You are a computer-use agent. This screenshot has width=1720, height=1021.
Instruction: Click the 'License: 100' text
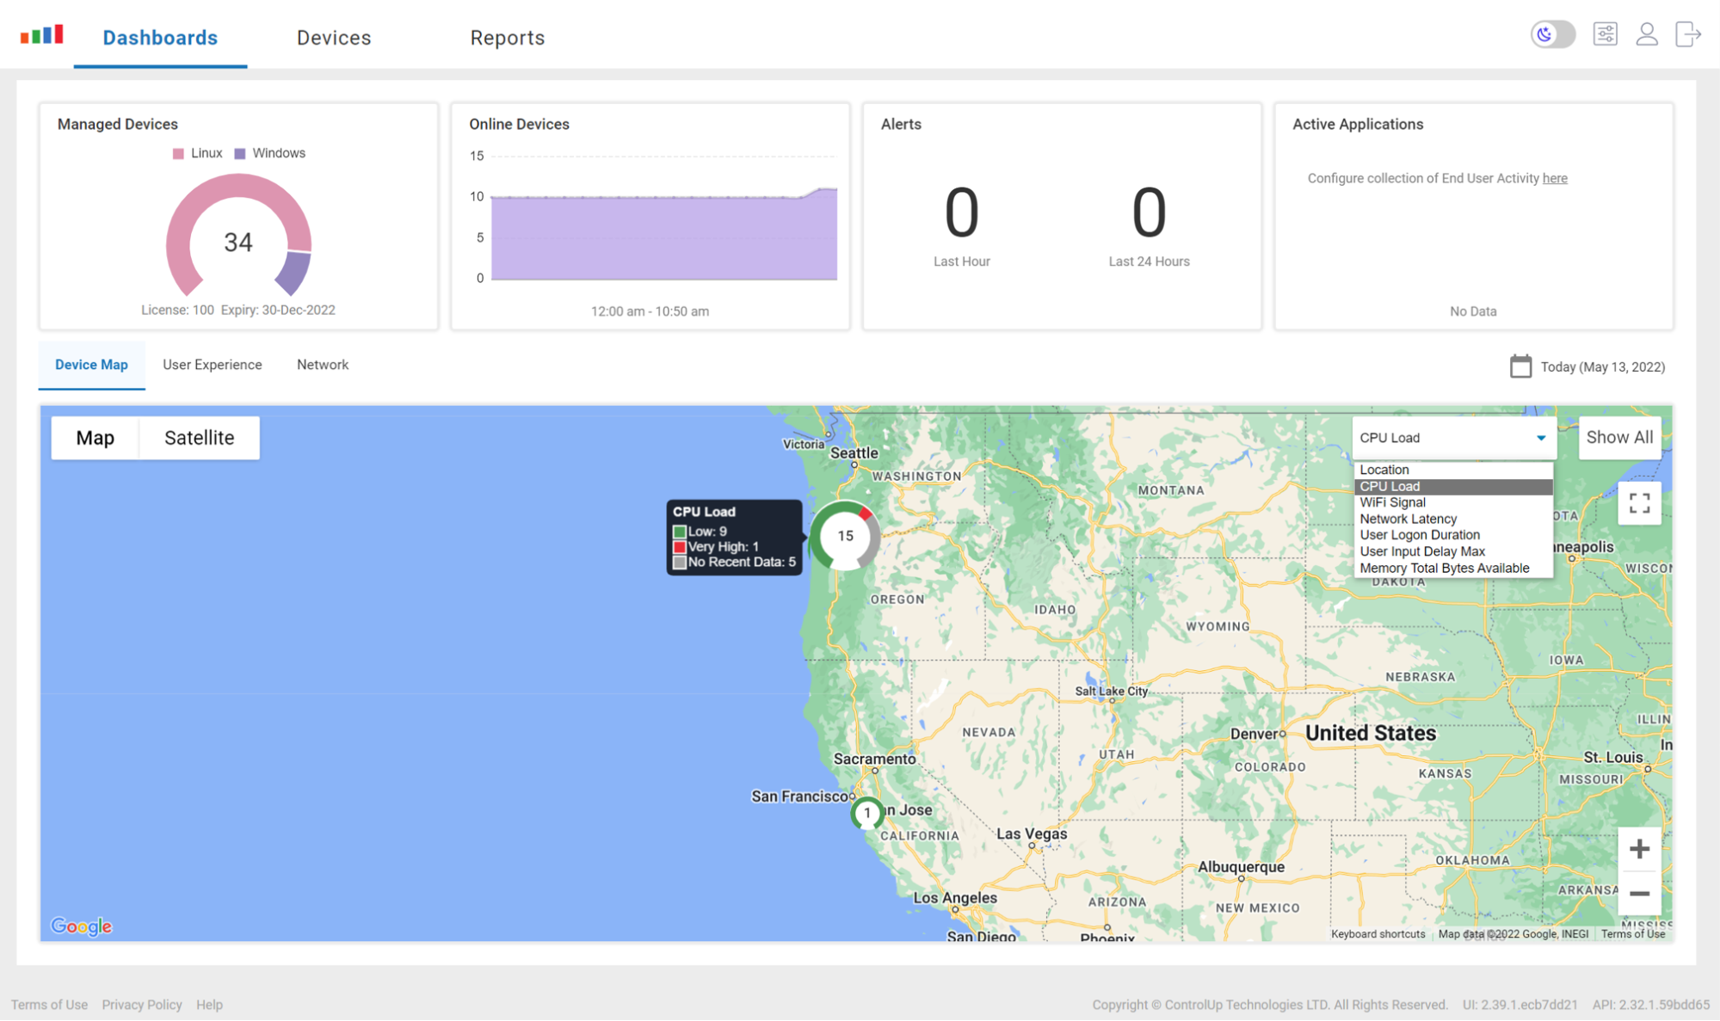(177, 310)
